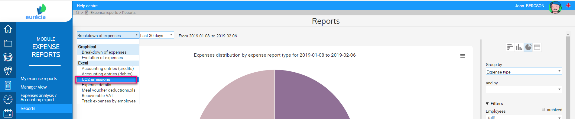Open the 'and by' secondary grouping dropdown
The image size is (575, 119).
(524, 89)
